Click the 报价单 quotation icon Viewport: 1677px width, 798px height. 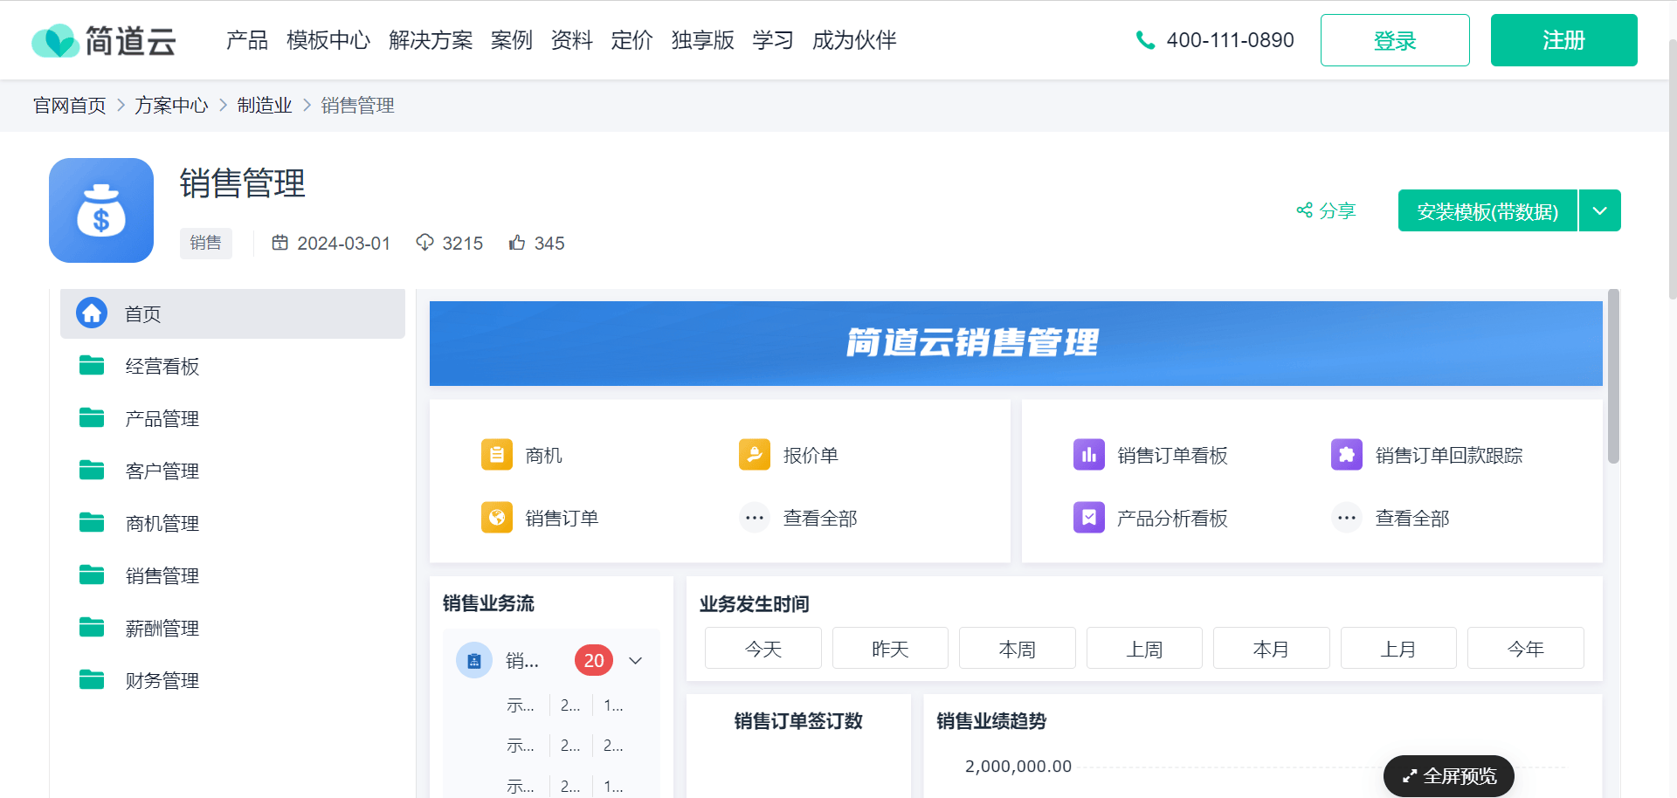(x=754, y=454)
